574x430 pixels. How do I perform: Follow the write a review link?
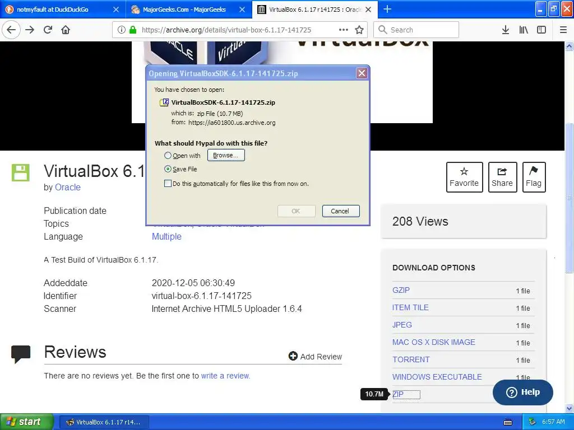tap(225, 376)
